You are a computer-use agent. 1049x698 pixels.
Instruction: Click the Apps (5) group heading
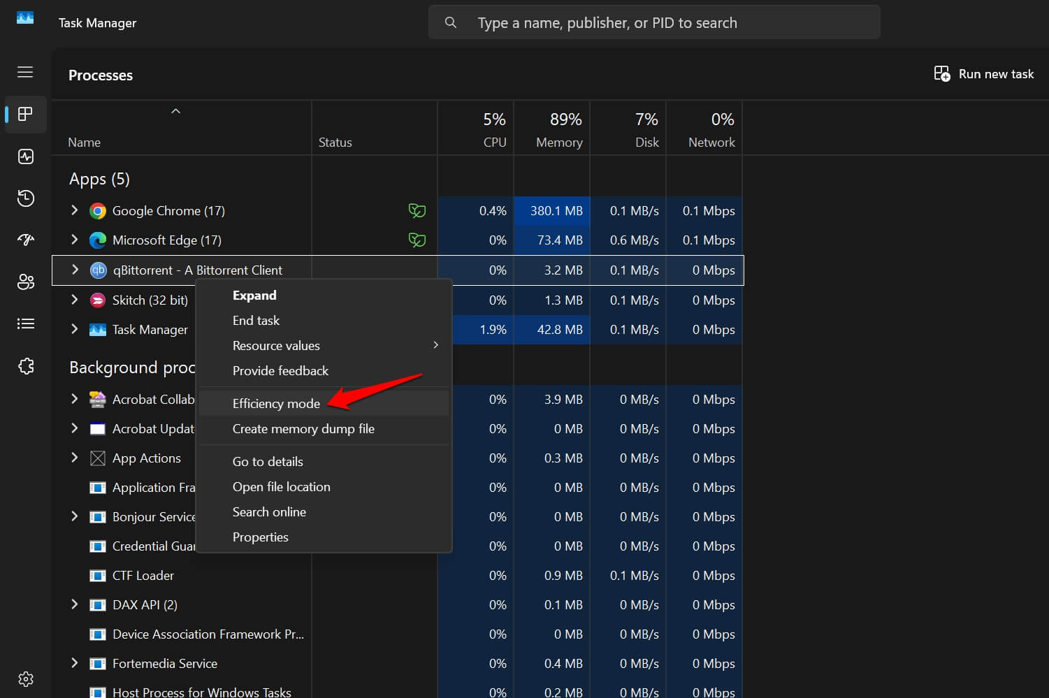(x=99, y=180)
